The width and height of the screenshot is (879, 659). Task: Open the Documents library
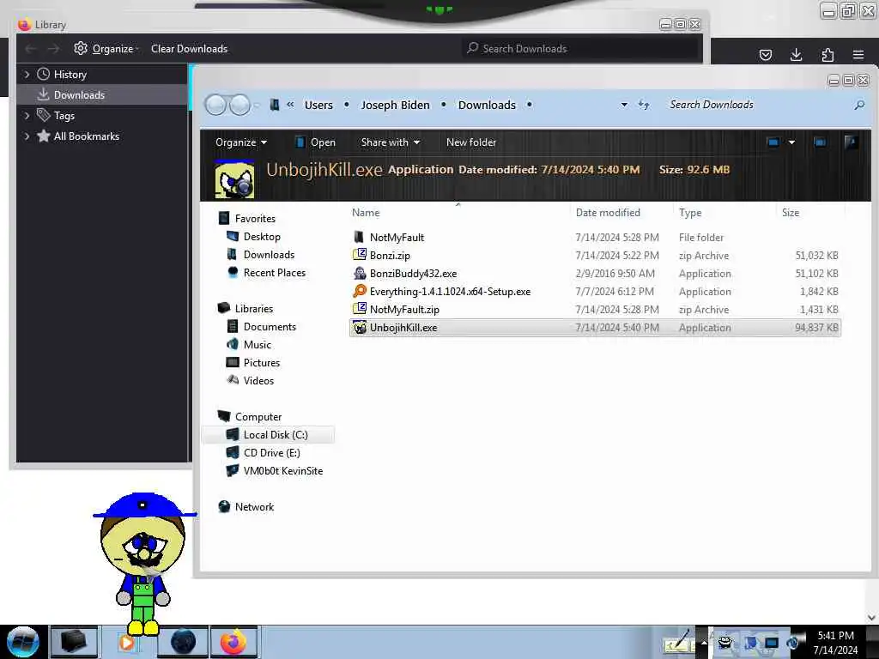coord(270,327)
